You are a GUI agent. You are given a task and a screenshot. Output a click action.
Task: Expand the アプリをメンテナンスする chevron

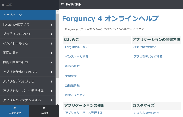[x=51, y=100]
